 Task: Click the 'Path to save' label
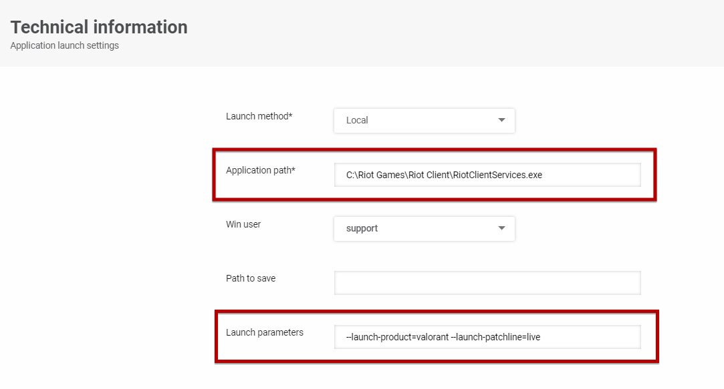251,278
